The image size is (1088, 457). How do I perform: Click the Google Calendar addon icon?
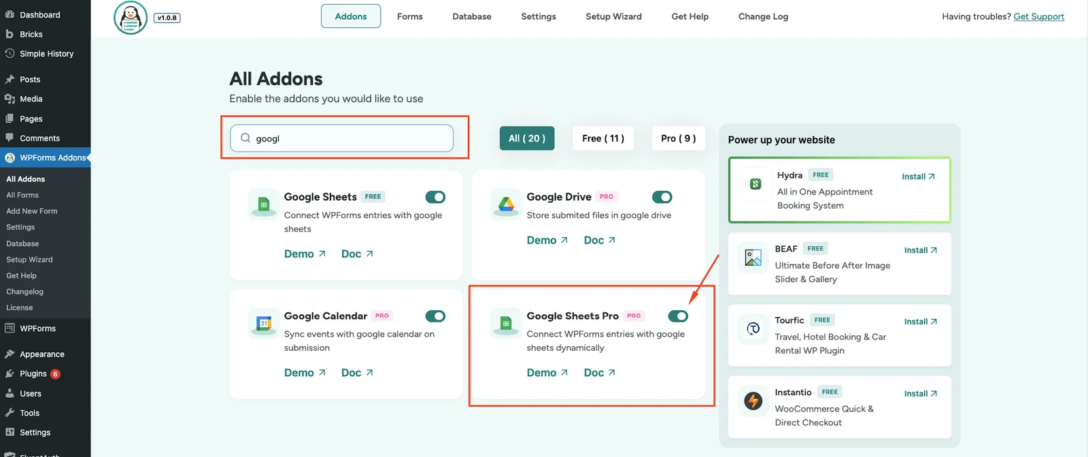(x=264, y=322)
